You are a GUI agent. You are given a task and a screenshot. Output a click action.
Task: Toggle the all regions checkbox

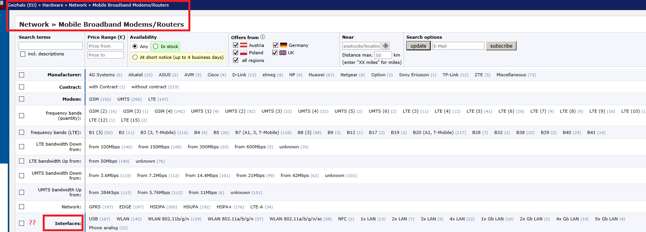click(235, 60)
